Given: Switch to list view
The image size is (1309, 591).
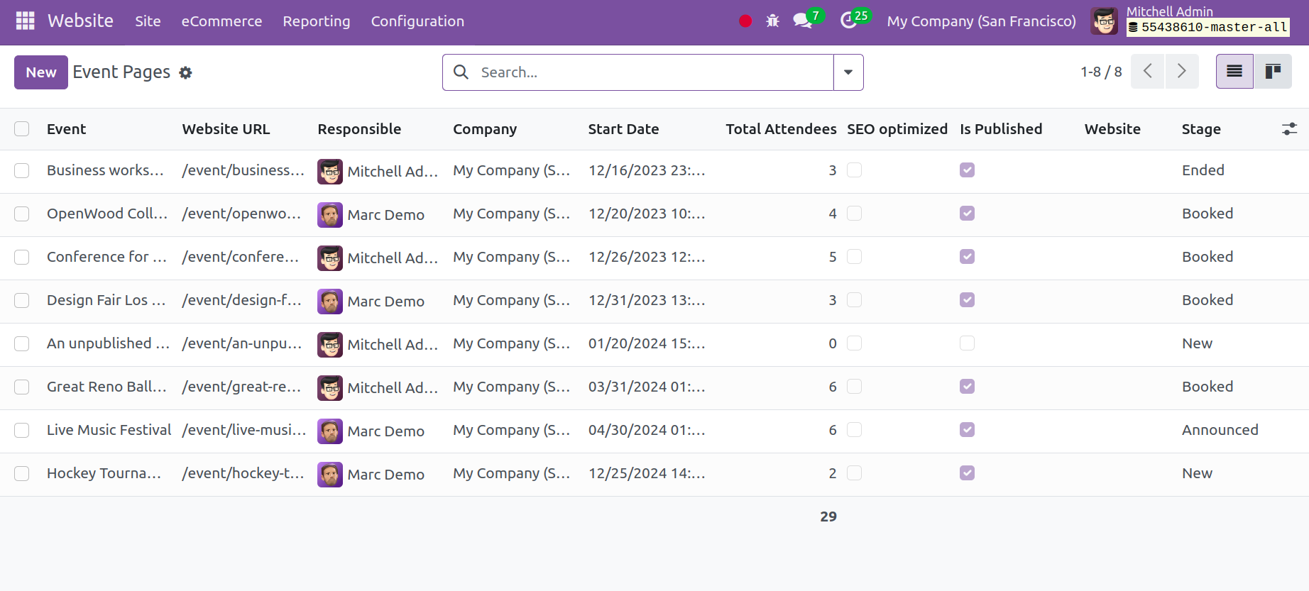Looking at the screenshot, I should coord(1234,71).
